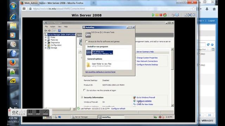
Task: Expand the Features tree node
Action: pos(46,40)
